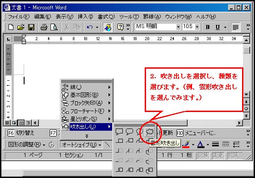Open Print Preview magnifier icon
Screen dimensions: 255x178
point(54,27)
